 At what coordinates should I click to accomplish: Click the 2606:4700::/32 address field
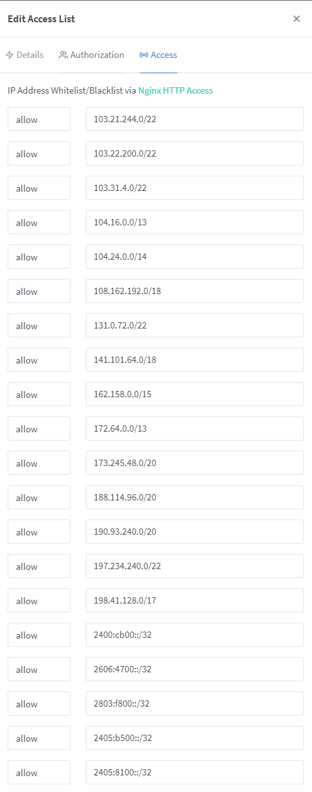tap(194, 670)
